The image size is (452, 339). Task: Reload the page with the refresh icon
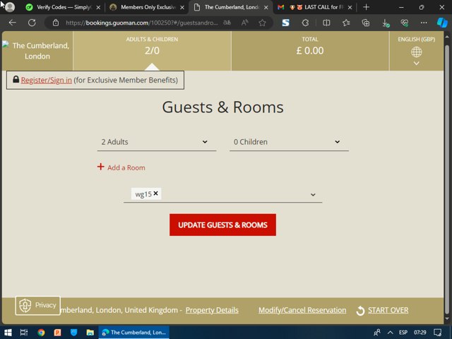pyautogui.click(x=32, y=23)
